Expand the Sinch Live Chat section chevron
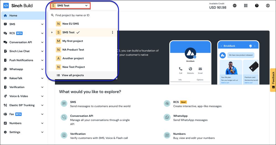This screenshot has height=145, width=276. (x=42, y=51)
